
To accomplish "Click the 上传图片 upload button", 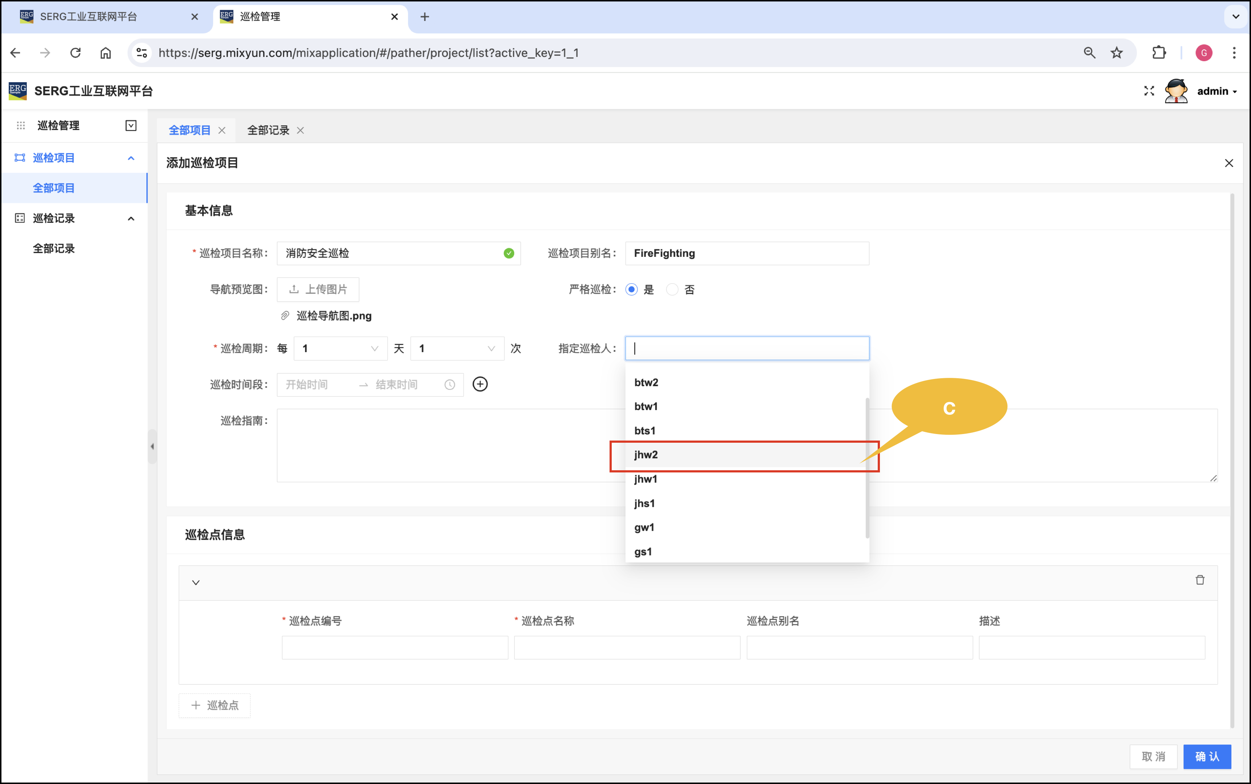I will pos(317,289).
